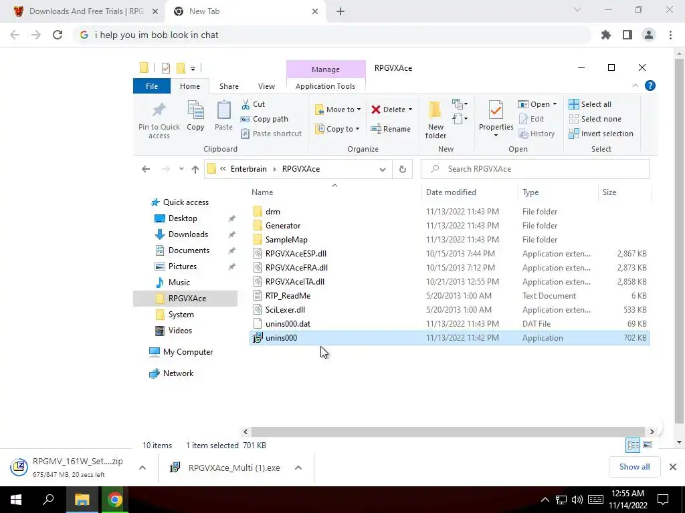
Task: Switch to large icons view layout
Action: 648,445
